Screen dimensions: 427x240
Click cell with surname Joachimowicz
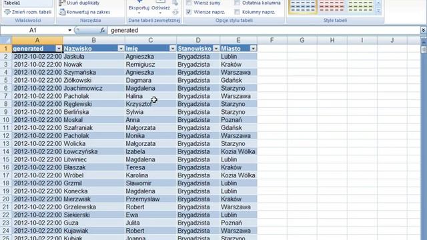pos(94,88)
